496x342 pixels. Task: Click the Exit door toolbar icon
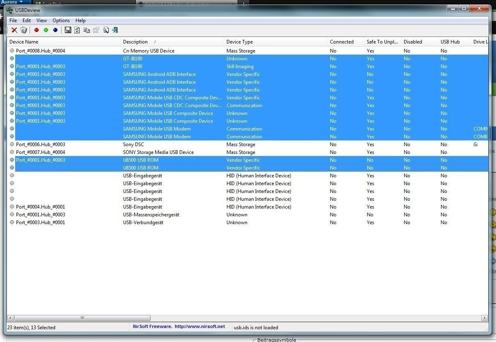115,30
